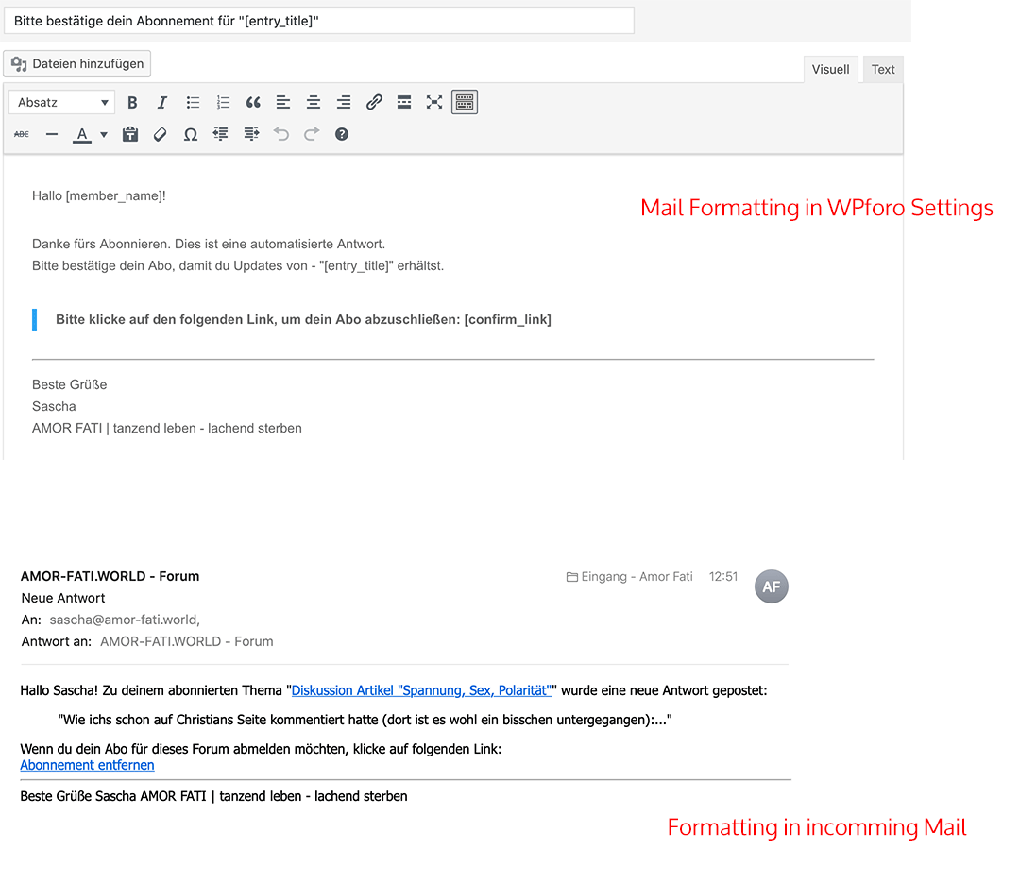The height and width of the screenshot is (883, 1020).
Task: Switch to the Text tab
Action: click(882, 68)
